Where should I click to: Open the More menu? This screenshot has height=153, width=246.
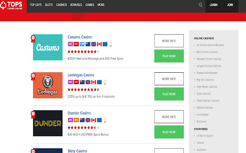click(101, 5)
